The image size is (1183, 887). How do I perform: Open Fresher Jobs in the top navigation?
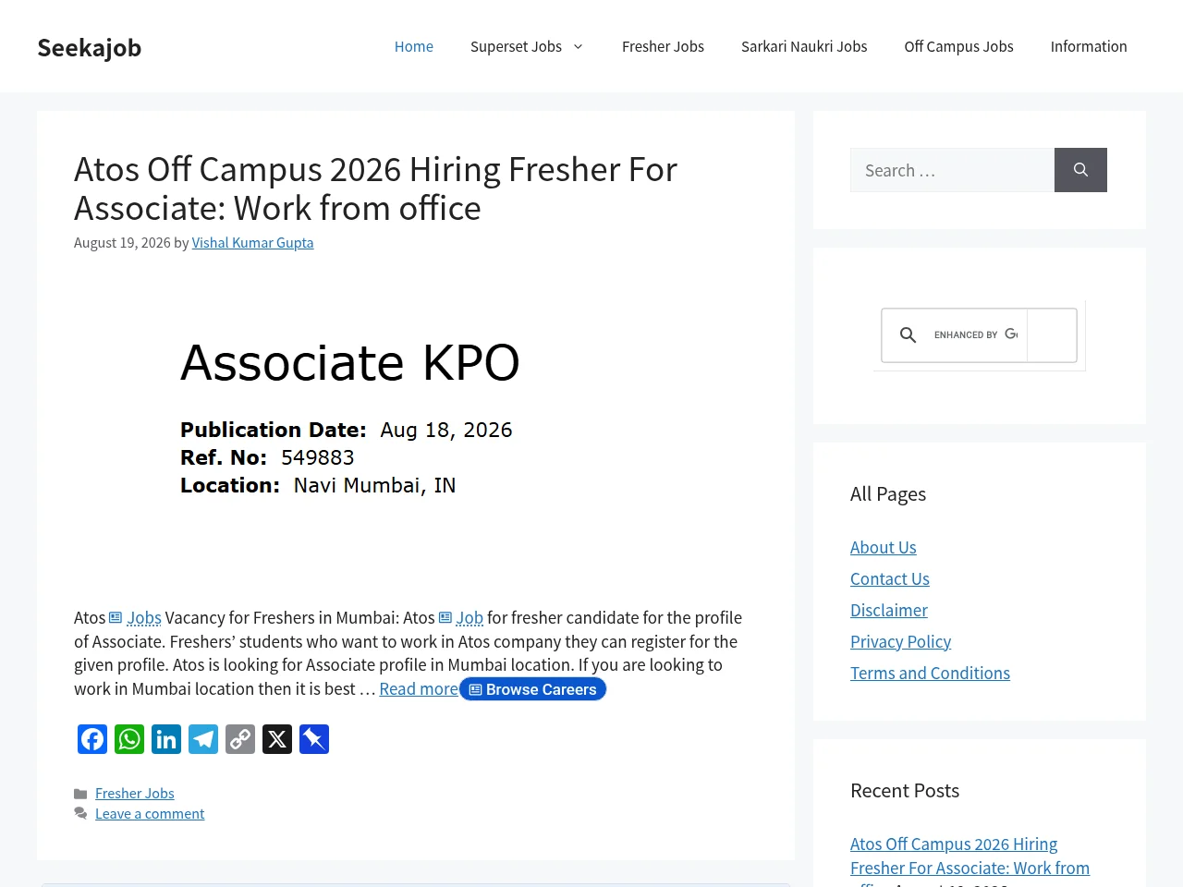tap(663, 46)
